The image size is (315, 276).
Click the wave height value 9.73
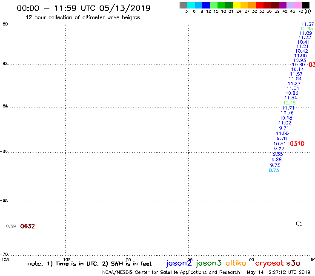[275, 165]
